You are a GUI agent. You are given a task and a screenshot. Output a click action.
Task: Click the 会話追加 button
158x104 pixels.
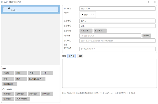[8, 94]
